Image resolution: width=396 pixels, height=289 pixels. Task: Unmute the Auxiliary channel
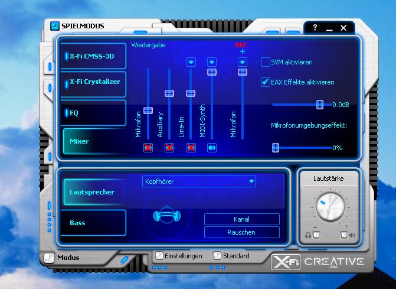tap(169, 148)
